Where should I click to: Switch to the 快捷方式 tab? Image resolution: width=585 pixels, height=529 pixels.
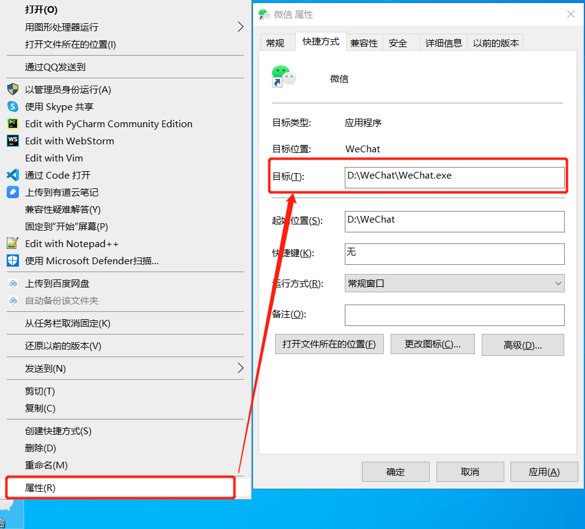(x=321, y=42)
